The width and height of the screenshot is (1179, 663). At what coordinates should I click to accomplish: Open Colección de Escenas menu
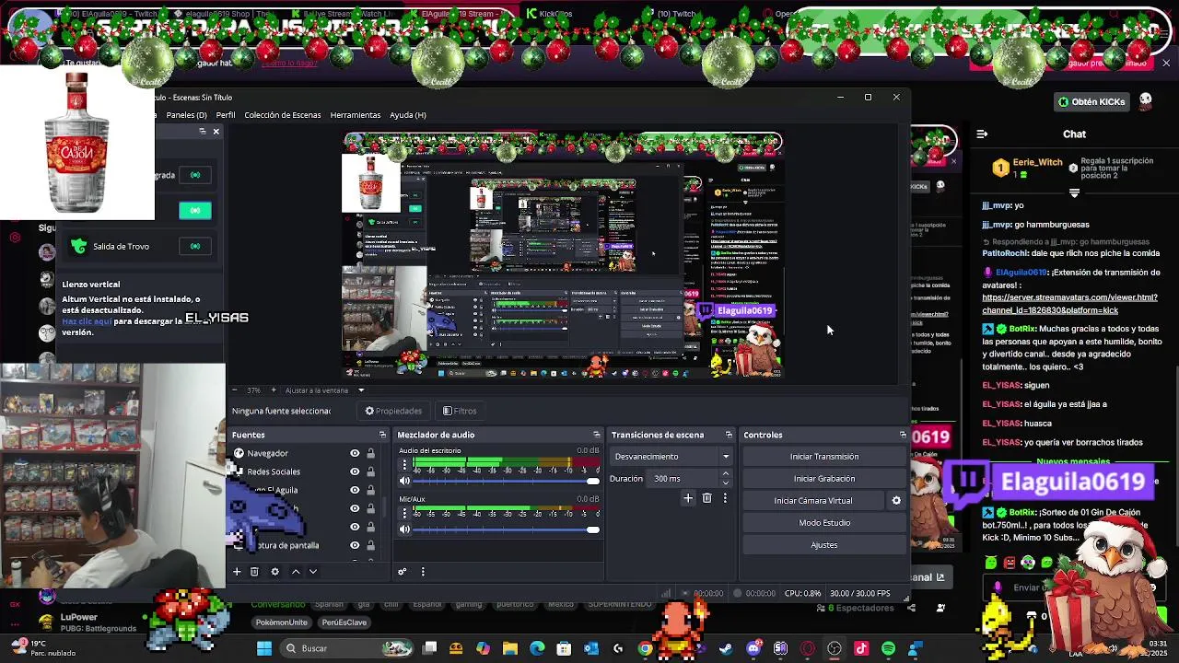click(x=283, y=115)
